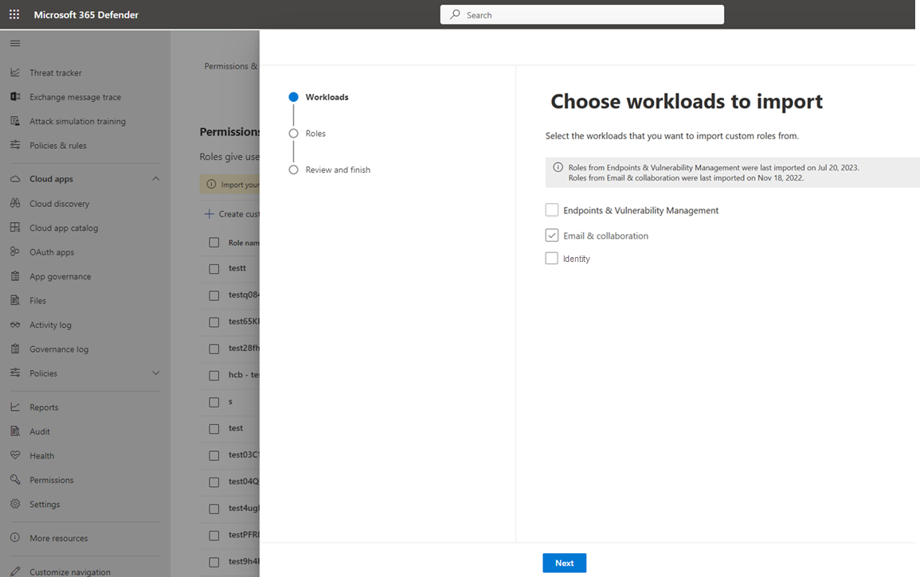The width and height of the screenshot is (920, 577).
Task: Open App governance
Action: click(59, 275)
